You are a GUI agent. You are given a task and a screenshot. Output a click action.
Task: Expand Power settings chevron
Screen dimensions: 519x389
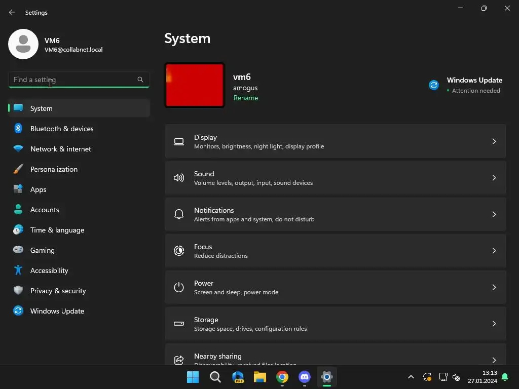(x=494, y=287)
